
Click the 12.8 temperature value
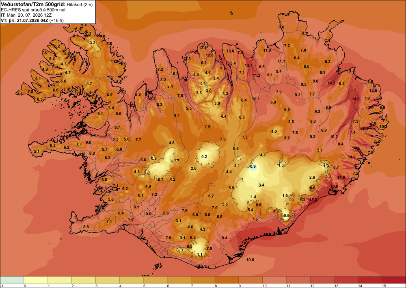pyautogui.click(x=209, y=55)
